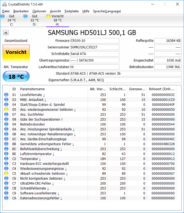Click yellow orb for Anz. wiederzugewiesener Sektoren
Viewport: 184px width, 213px height.
[6, 109]
